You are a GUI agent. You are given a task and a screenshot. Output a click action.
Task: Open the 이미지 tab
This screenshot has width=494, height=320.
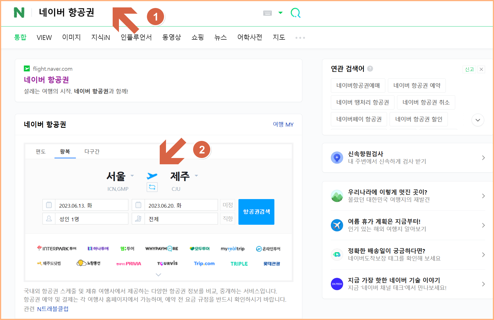[72, 37]
